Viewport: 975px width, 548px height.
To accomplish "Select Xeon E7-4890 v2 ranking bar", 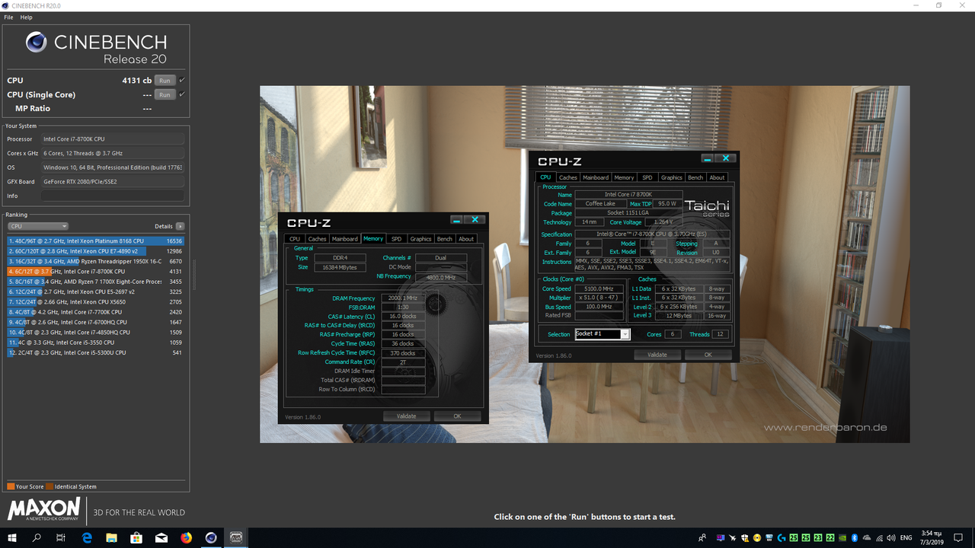I will coord(96,250).
